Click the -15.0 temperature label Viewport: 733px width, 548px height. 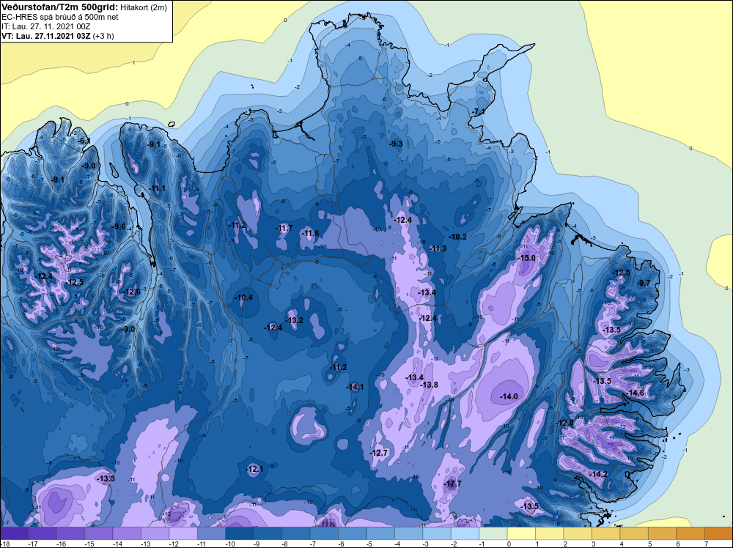point(527,258)
